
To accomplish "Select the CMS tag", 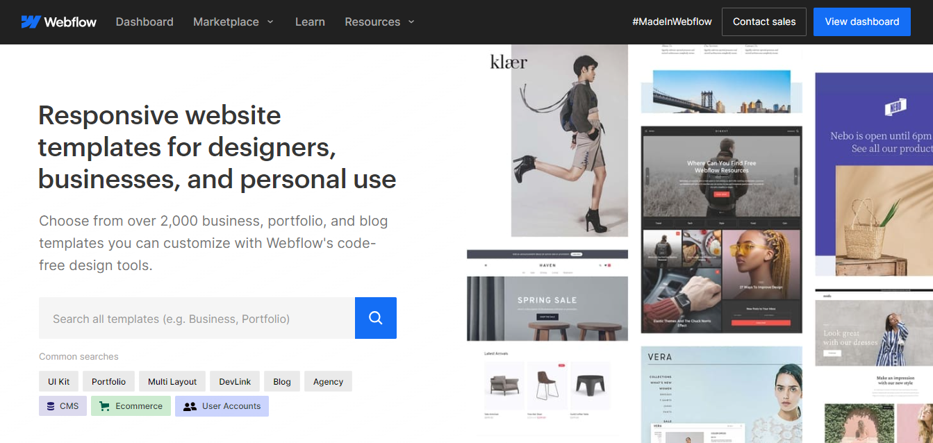I will pyautogui.click(x=63, y=406).
